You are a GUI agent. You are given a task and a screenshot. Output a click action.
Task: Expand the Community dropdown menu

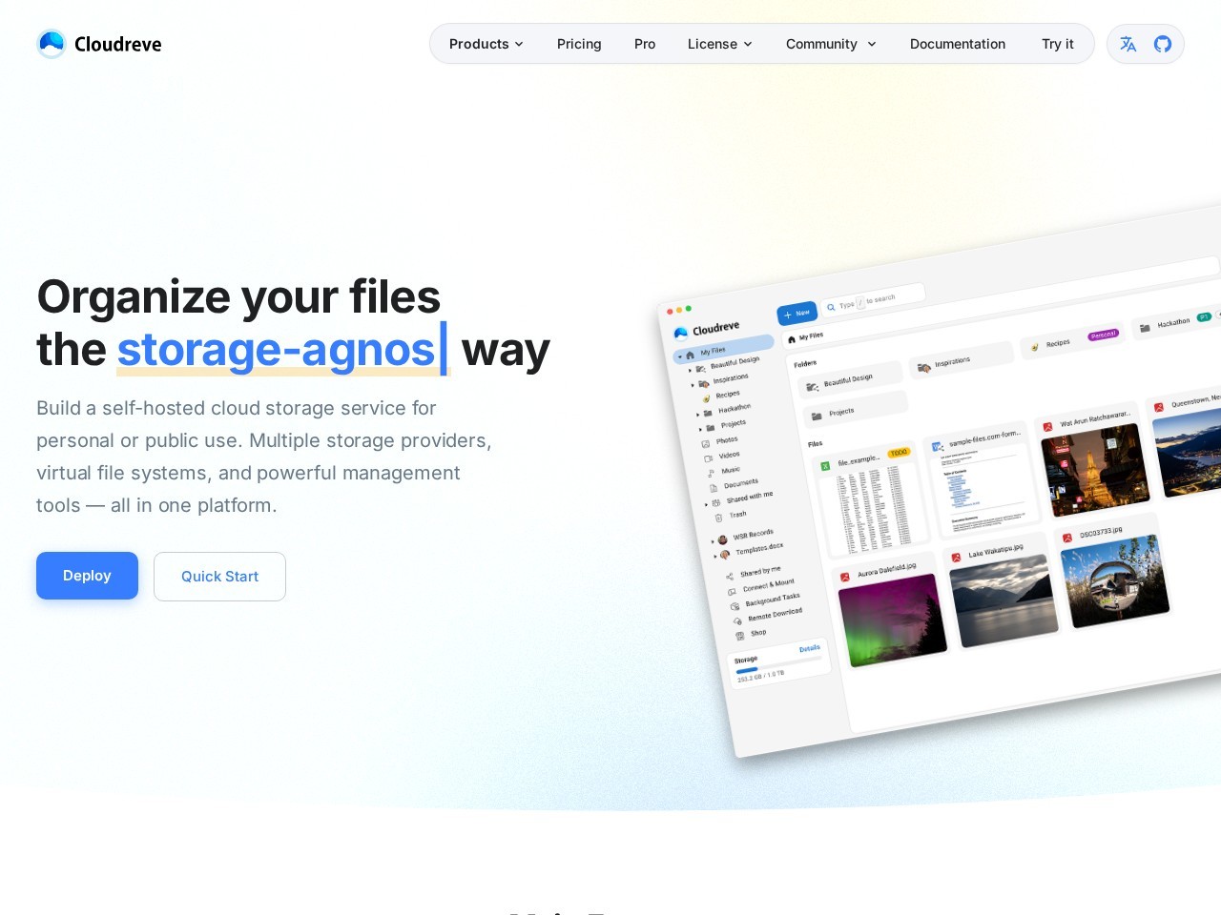click(831, 44)
